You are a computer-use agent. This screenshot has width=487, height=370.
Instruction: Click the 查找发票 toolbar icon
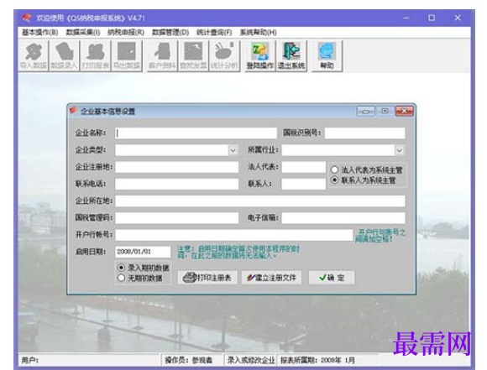(193, 56)
